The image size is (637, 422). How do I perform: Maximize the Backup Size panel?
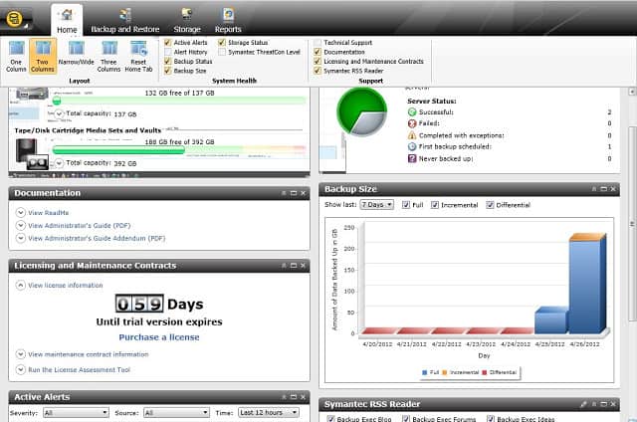pos(604,189)
